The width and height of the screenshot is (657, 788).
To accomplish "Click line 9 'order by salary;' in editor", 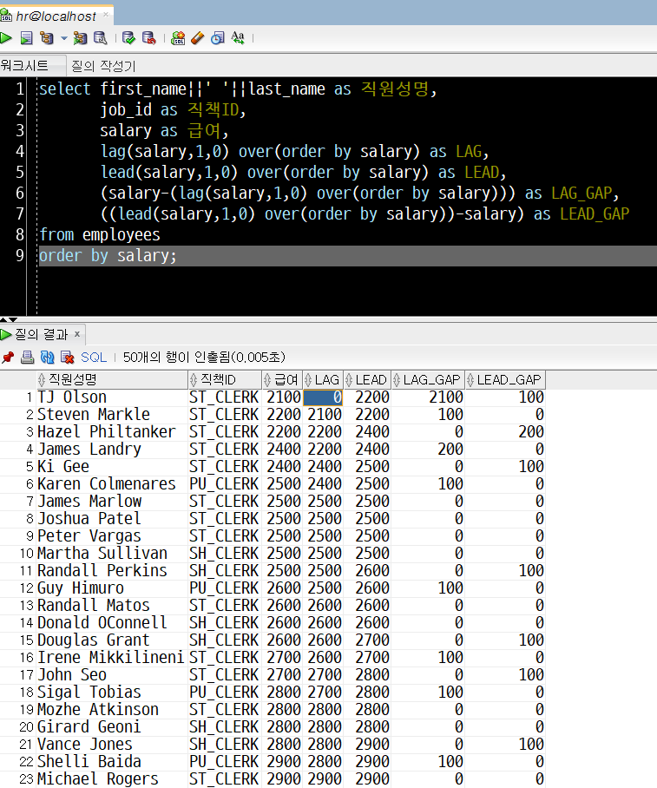I will [108, 256].
